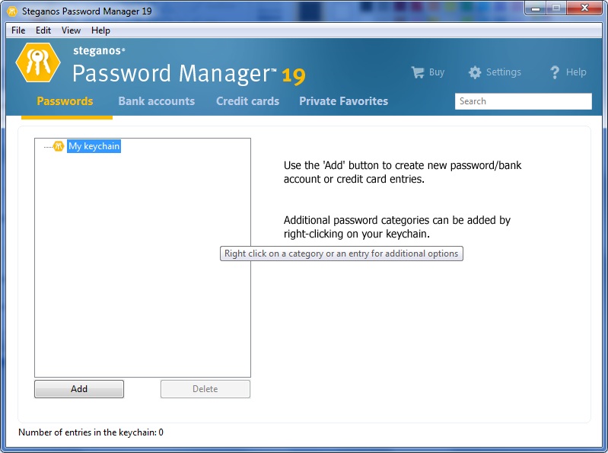
Task: Click the keychain icon beside My keychain
Action: coord(59,146)
